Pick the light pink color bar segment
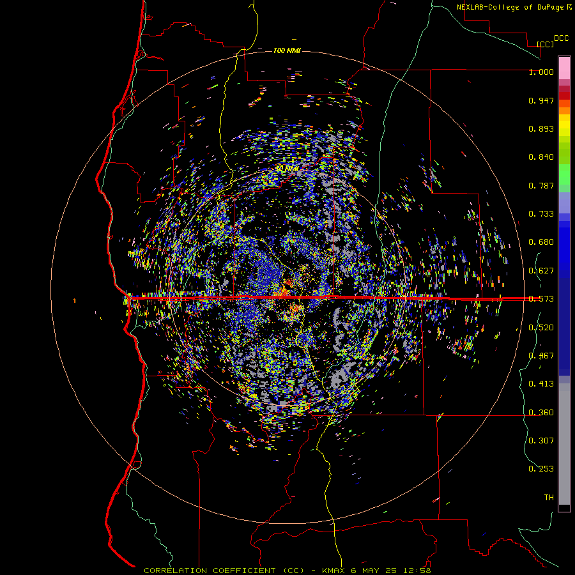The image size is (575, 575). coord(564,68)
